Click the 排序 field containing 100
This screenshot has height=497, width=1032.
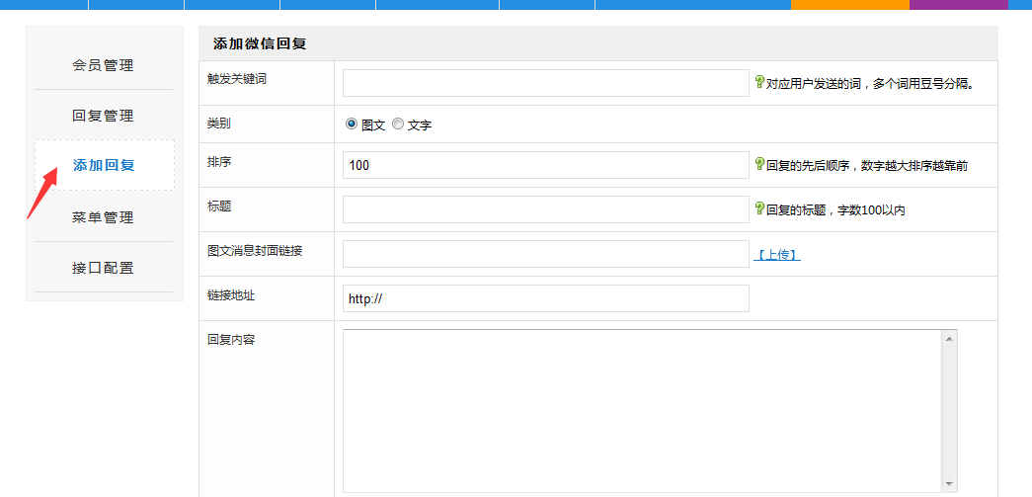coord(545,165)
